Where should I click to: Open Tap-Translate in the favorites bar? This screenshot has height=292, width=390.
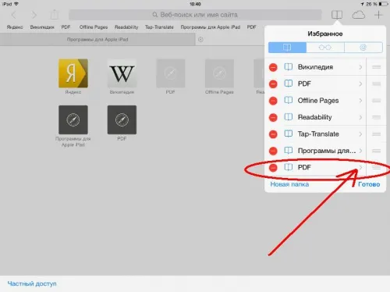159,27
